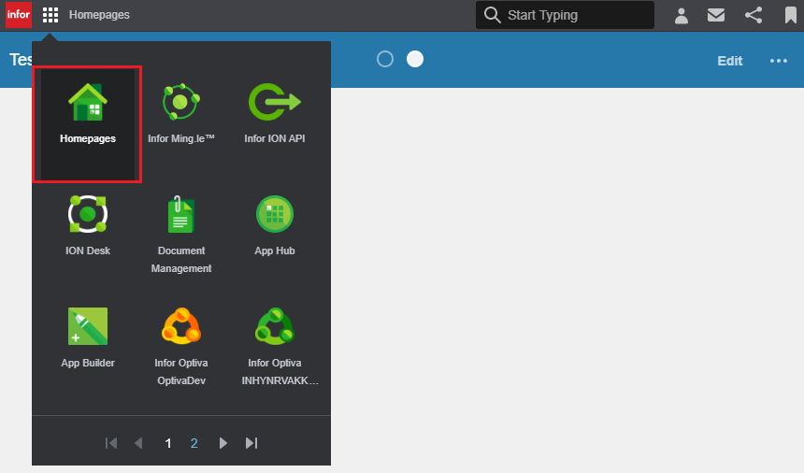This screenshot has width=804, height=473.
Task: Jump to last page of apps
Action: tap(251, 443)
